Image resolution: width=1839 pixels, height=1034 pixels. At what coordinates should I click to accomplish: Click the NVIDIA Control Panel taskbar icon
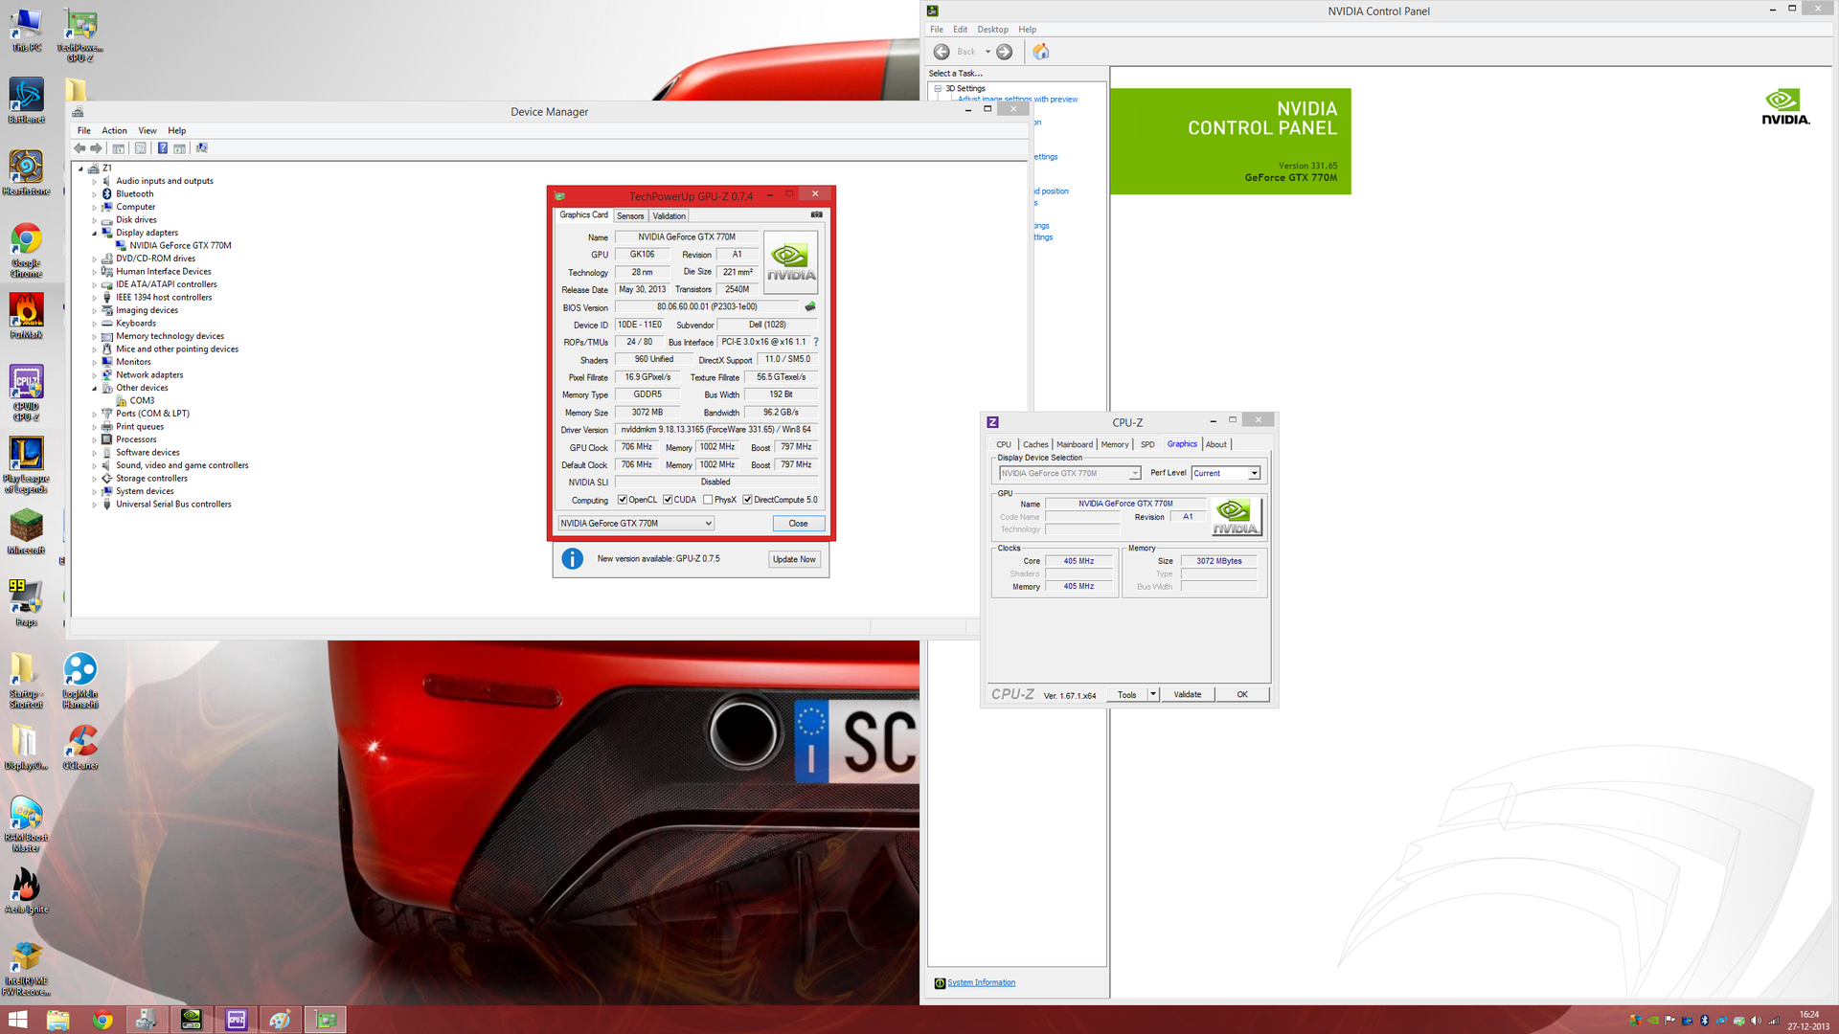(192, 1020)
